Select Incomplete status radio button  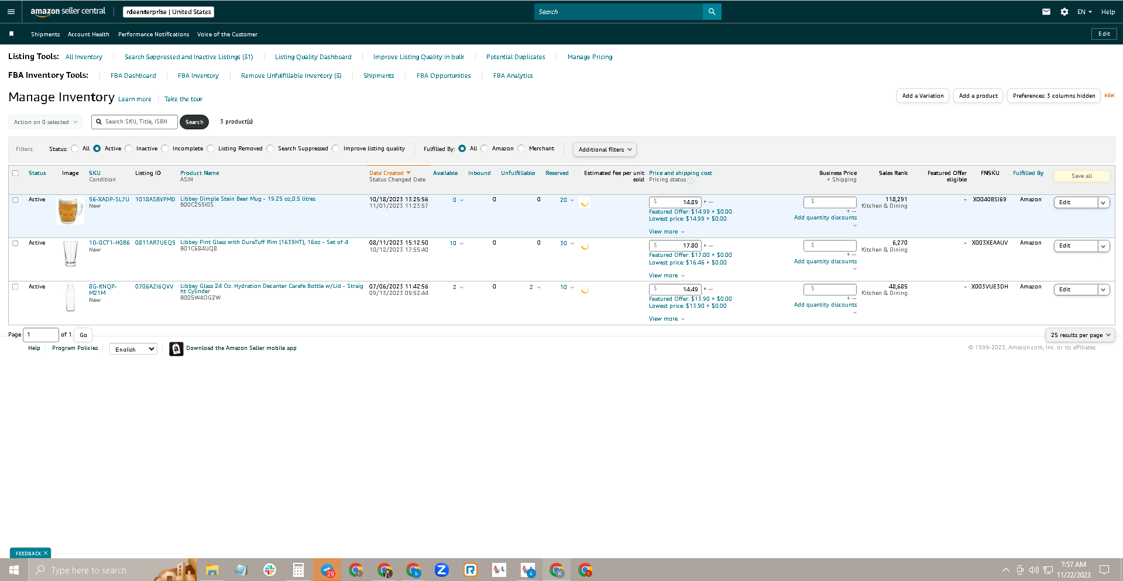(x=165, y=149)
